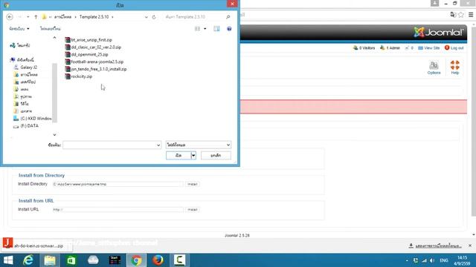This screenshot has height=267, width=476.
Task: Expand the address bar history dropdown
Action: pos(147,17)
